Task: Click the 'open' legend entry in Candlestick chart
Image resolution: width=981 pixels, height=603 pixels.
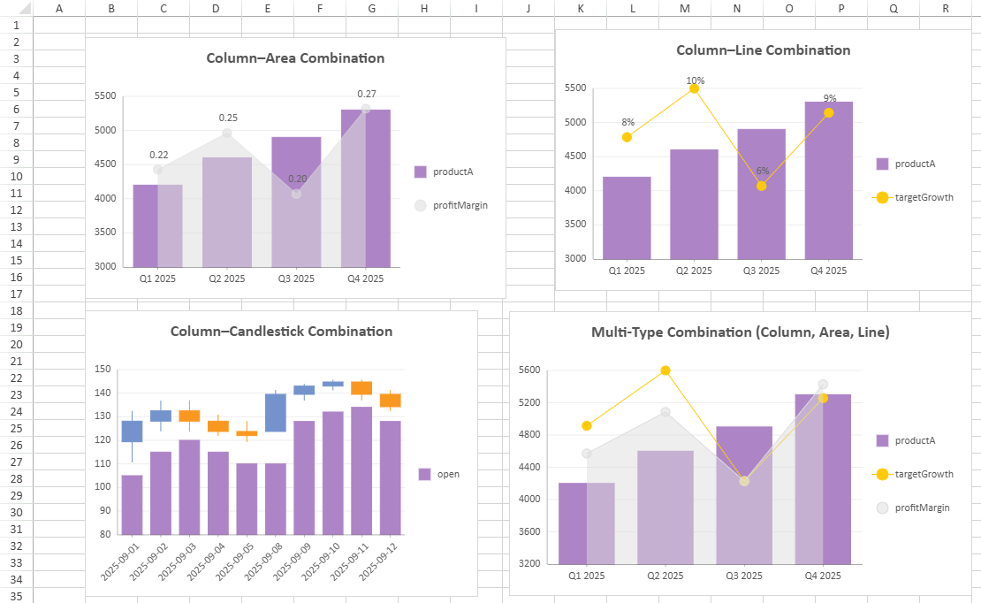Action: [447, 474]
